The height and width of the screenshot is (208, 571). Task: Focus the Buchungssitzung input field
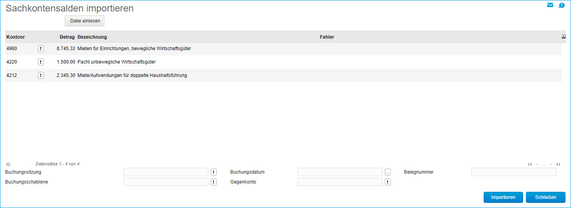tap(166, 172)
